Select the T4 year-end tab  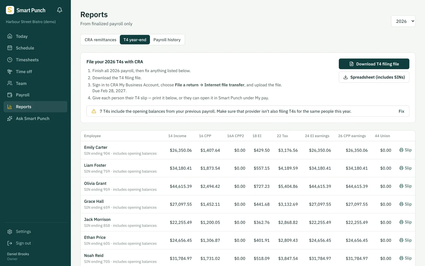135,40
